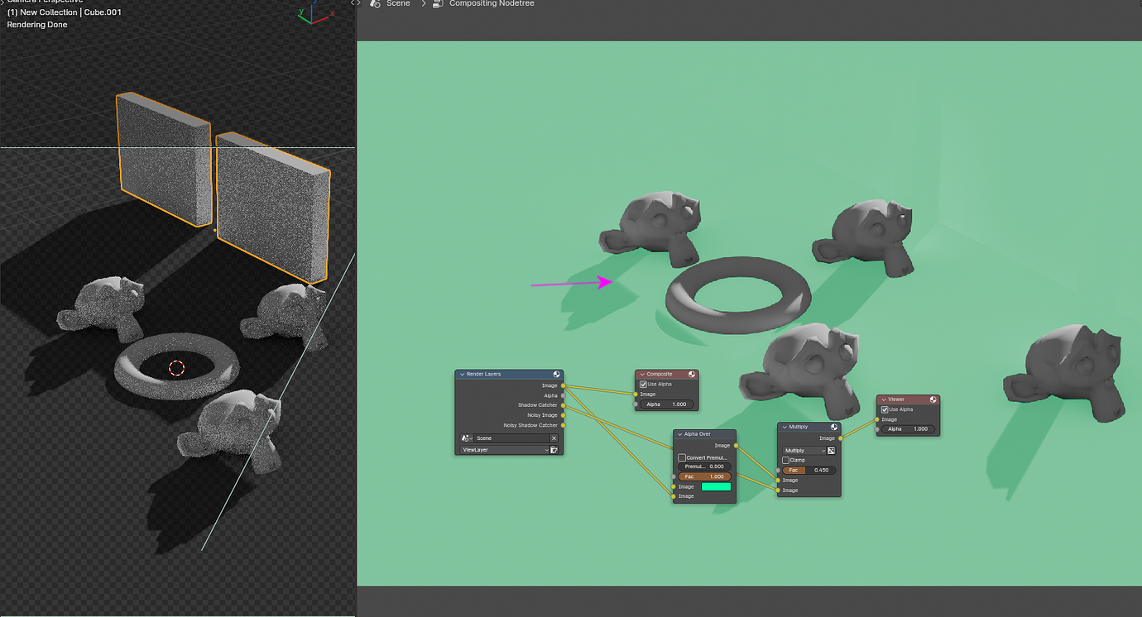The width and height of the screenshot is (1142, 617).
Task: Click the Noisy Image output socket
Action: pos(563,415)
